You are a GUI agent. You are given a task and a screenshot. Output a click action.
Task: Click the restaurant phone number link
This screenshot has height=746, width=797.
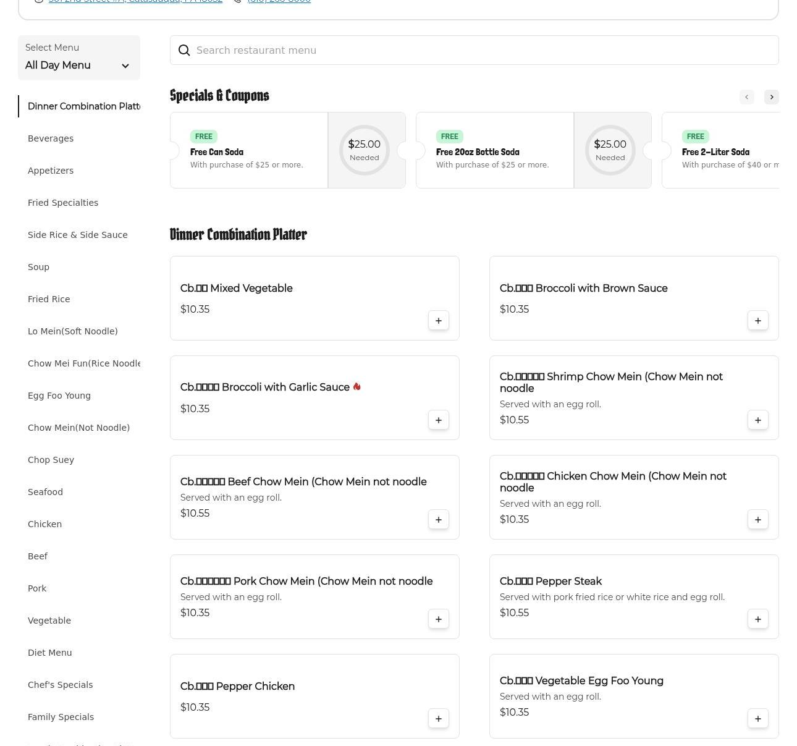pos(279,1)
